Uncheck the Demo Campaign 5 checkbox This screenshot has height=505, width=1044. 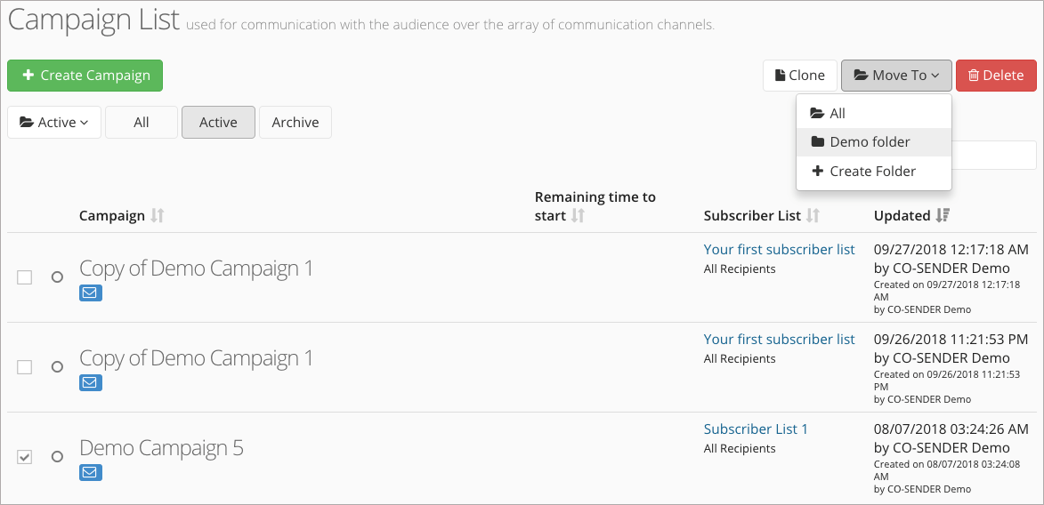(x=25, y=457)
